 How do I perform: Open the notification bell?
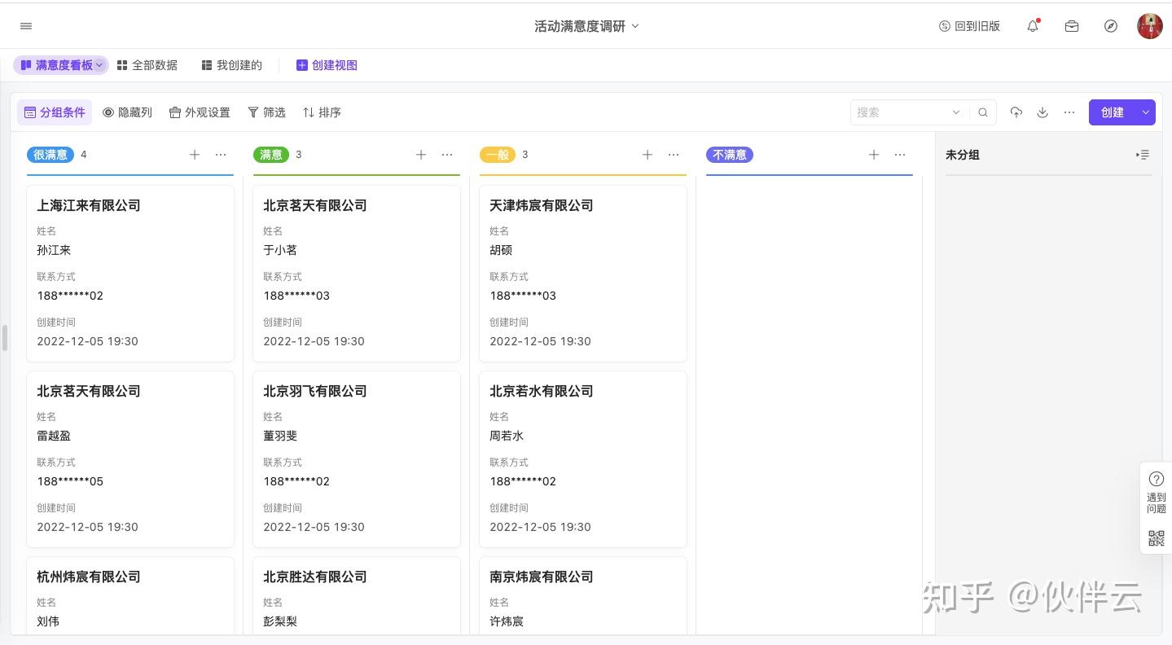tap(1033, 26)
